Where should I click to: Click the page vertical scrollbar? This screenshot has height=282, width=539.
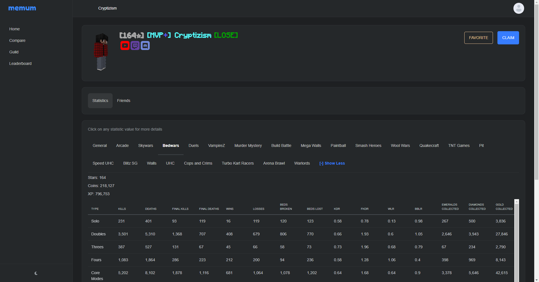[x=536, y=93]
